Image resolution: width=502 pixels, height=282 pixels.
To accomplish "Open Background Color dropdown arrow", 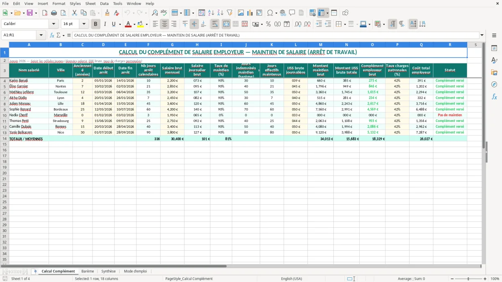I will click(146, 24).
